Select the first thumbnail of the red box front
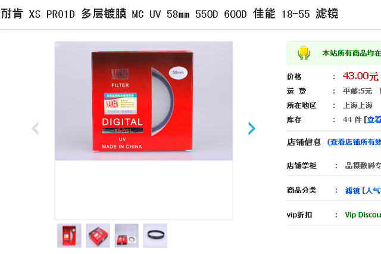Screen dimensions: 381x254 tap(69, 236)
